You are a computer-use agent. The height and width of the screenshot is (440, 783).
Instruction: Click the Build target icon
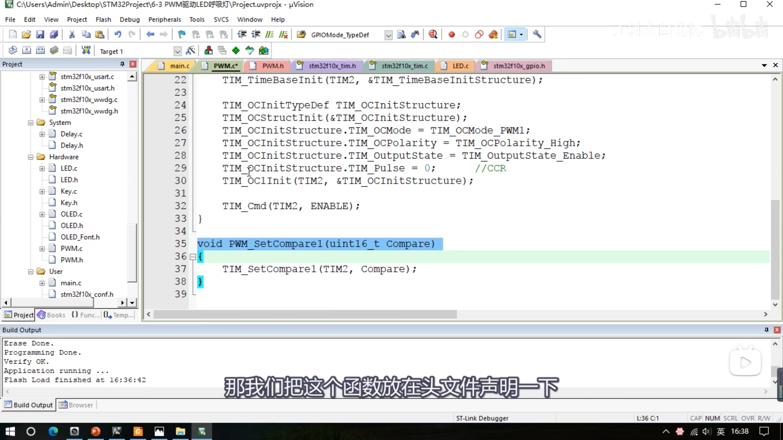point(27,50)
